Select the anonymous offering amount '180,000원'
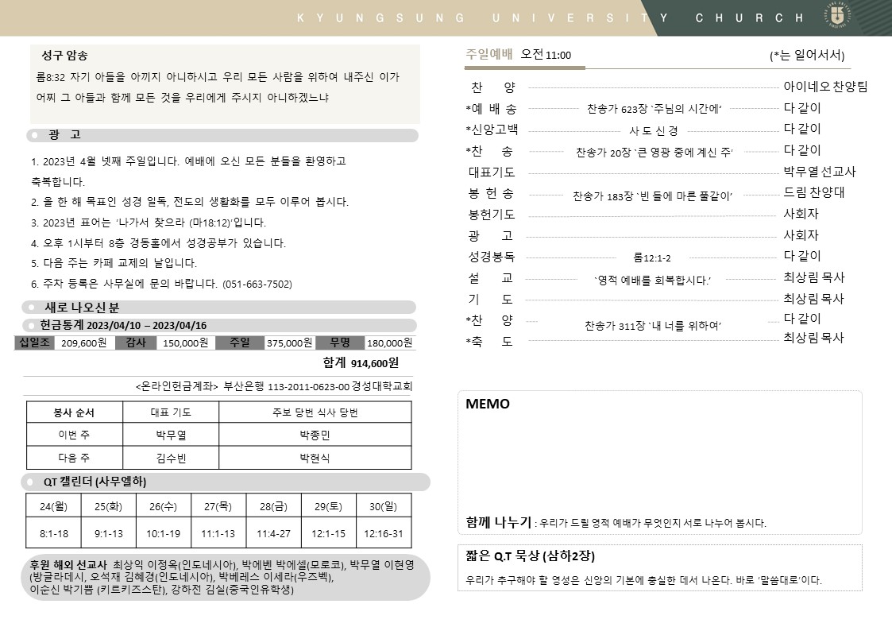Image resolution: width=892 pixels, height=631 pixels. pos(389,343)
